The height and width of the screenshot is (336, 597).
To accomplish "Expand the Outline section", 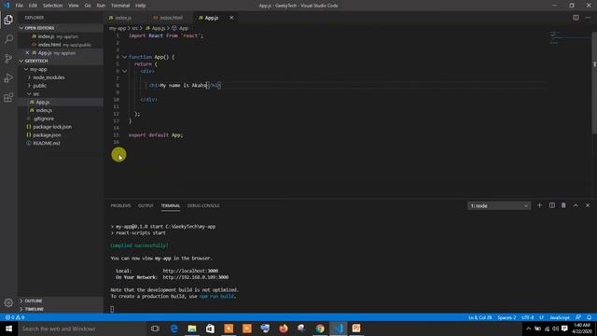I will click(x=61, y=301).
